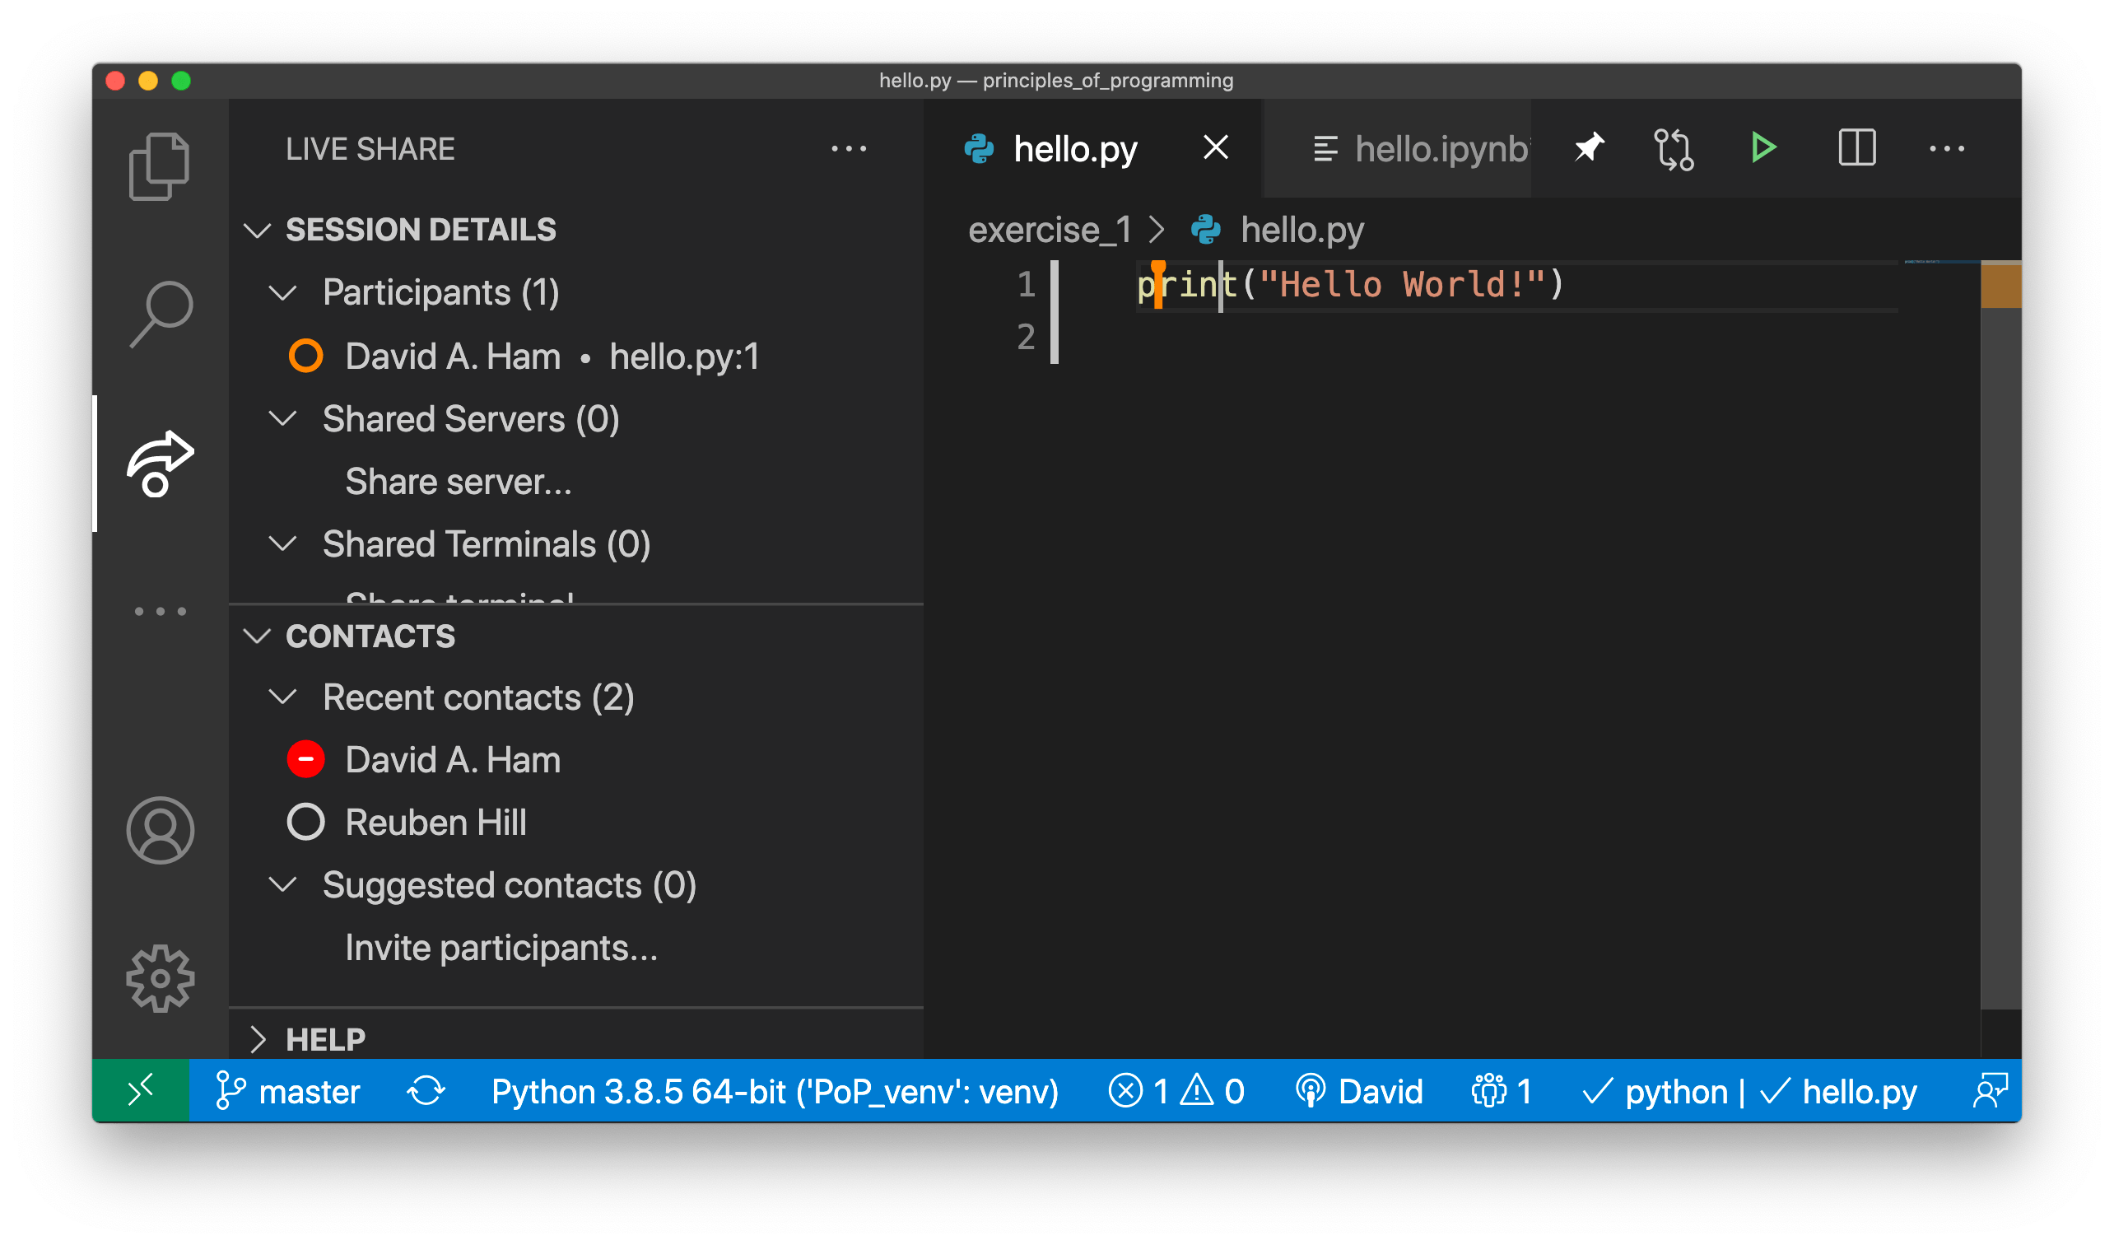Open Settings via the gear icon
Image resolution: width=2114 pixels, height=1245 pixels.
tap(160, 977)
